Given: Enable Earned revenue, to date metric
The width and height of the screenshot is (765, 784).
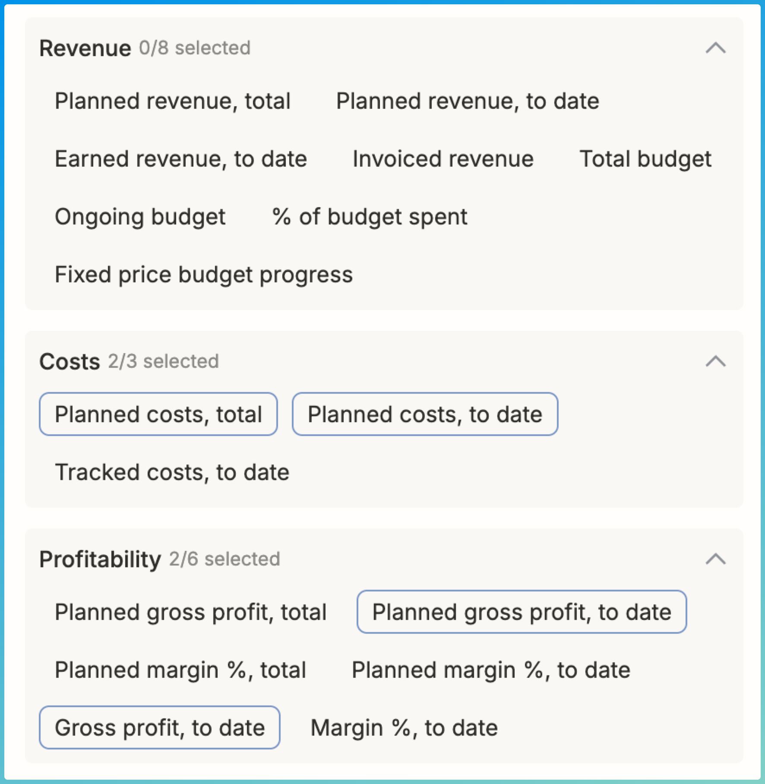Looking at the screenshot, I should coord(181,159).
